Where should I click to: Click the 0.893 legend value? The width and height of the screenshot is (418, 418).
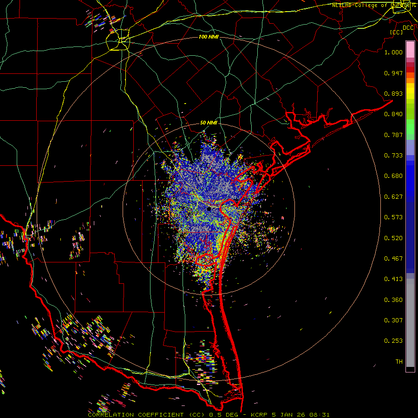tap(393, 93)
